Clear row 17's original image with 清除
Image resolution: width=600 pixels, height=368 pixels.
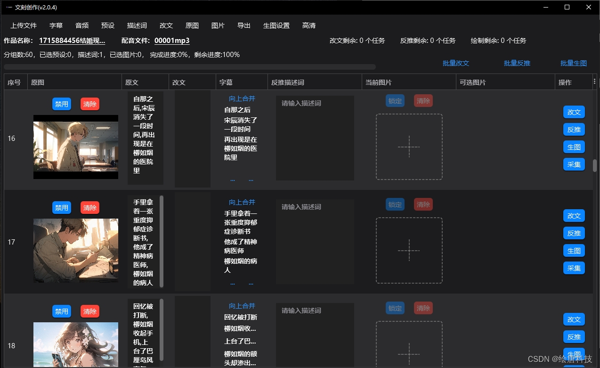[x=89, y=207]
